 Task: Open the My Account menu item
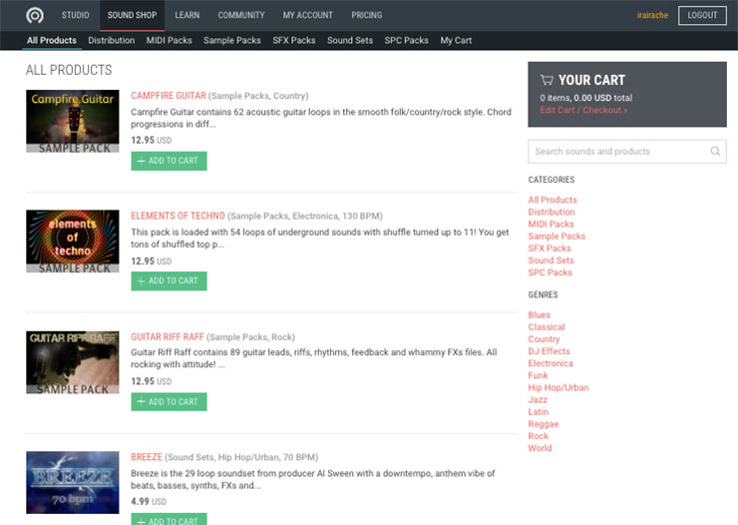[x=308, y=15]
